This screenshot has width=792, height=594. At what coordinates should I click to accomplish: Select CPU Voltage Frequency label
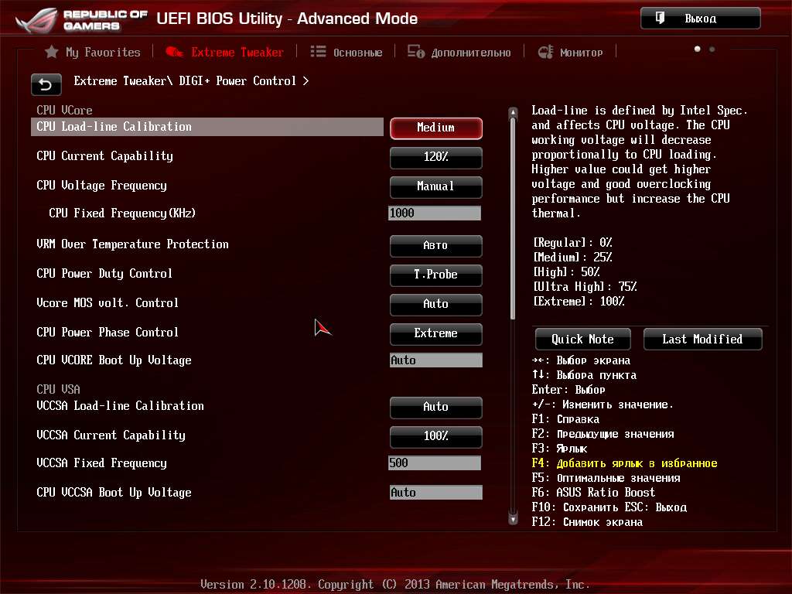coord(101,186)
